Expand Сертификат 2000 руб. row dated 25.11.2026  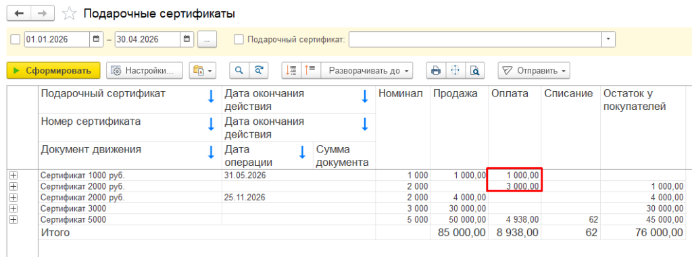click(14, 197)
